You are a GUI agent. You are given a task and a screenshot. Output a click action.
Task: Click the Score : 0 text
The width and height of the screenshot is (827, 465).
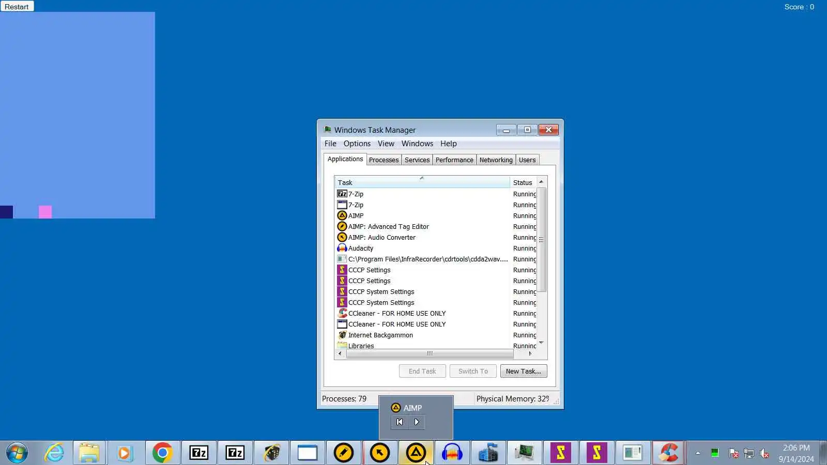pyautogui.click(x=799, y=7)
